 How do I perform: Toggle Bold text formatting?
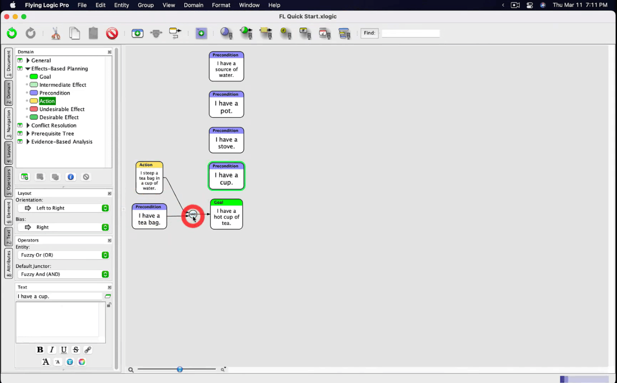(40, 350)
